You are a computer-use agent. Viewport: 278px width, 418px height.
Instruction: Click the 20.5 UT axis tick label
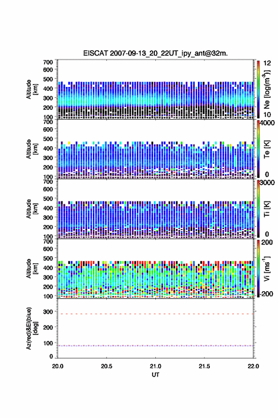click(x=107, y=366)
